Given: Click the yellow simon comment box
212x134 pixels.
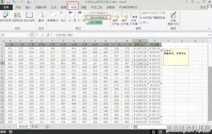Looking at the screenshot, I should [176, 57].
